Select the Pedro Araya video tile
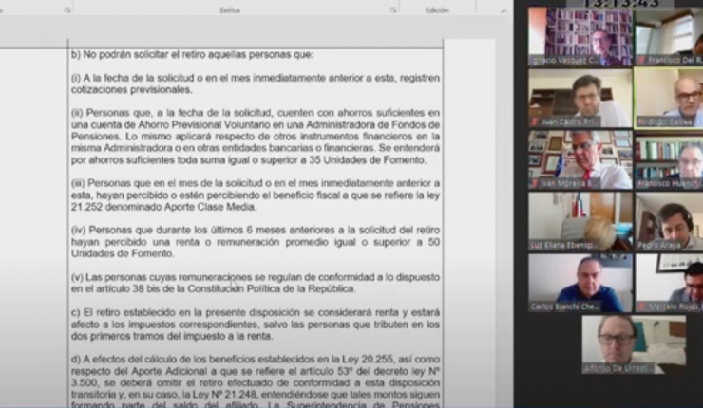 668,218
